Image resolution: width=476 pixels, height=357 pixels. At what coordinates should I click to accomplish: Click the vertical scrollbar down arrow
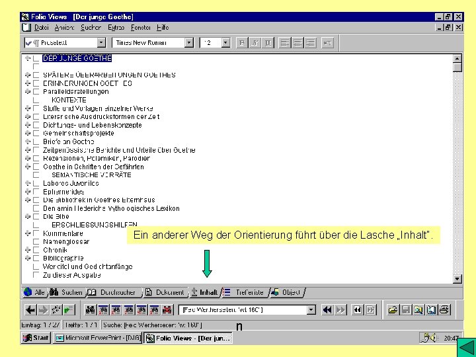point(457,279)
